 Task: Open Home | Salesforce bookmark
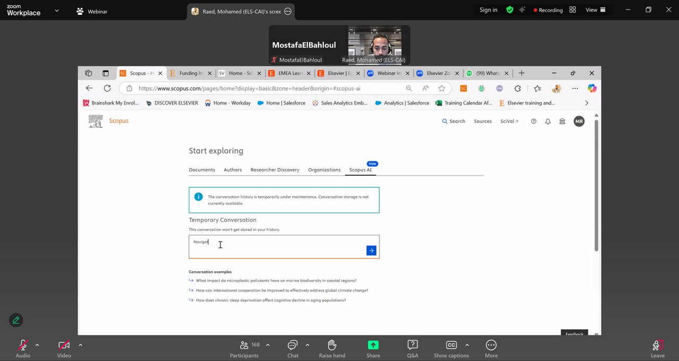point(281,103)
